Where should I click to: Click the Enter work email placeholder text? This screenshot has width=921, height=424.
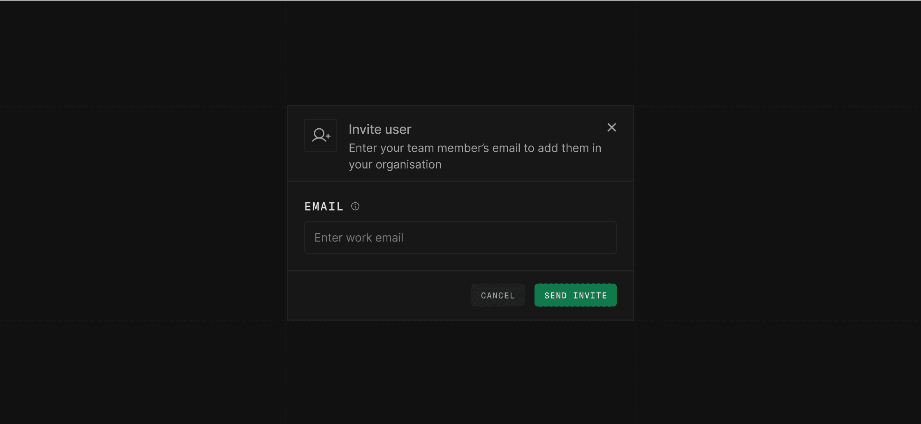tap(359, 238)
